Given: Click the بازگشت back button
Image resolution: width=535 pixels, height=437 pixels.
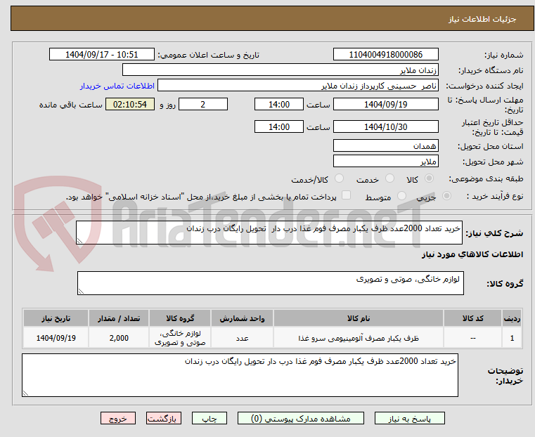Looking at the screenshot, I should point(164,418).
